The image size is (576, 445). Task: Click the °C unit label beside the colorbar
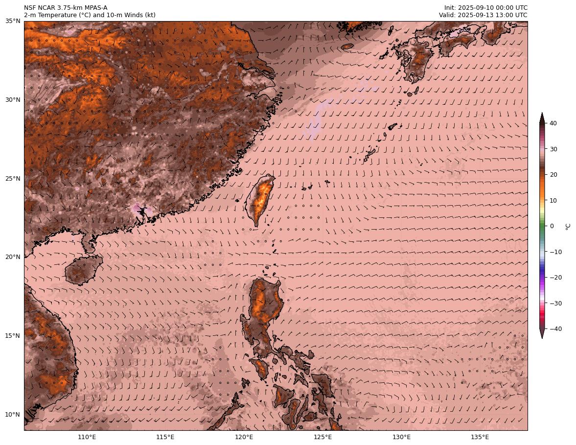point(568,226)
